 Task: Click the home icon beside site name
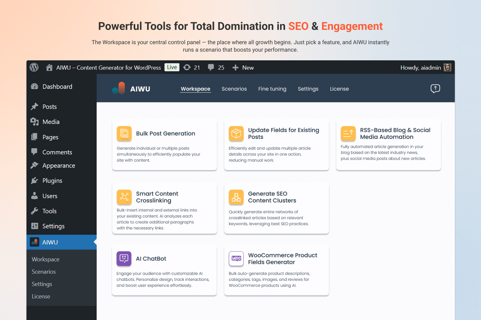pos(49,67)
